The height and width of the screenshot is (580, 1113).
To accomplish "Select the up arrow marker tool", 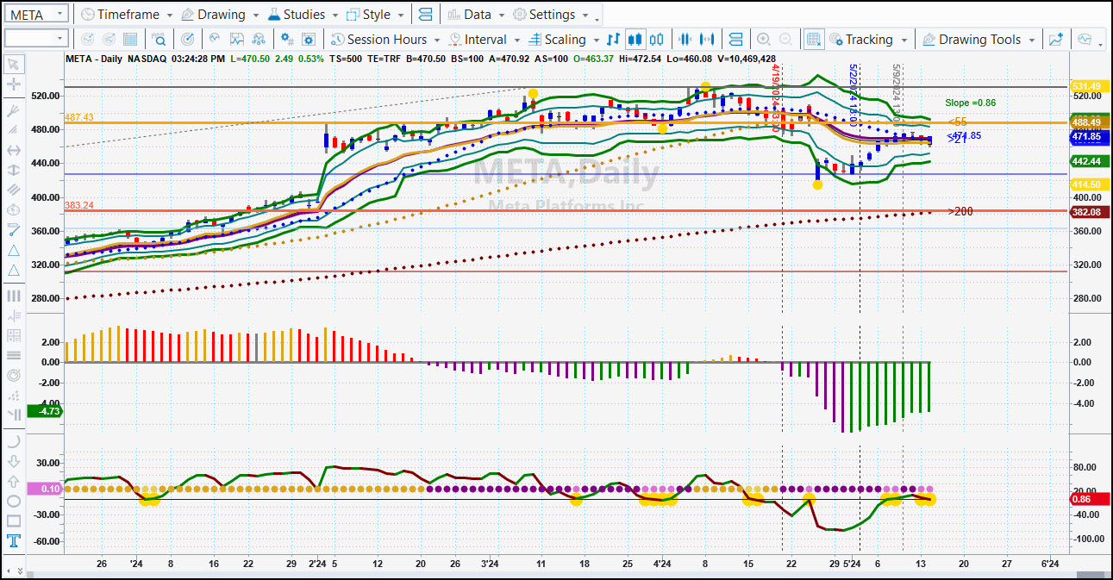I will (x=13, y=481).
